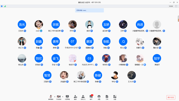Select the 肖进 avatar
This screenshot has width=179, height=101.
coord(140,24)
